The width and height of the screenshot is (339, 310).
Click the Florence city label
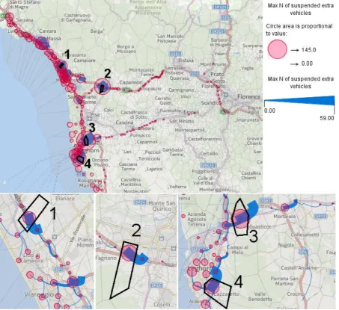248,96
